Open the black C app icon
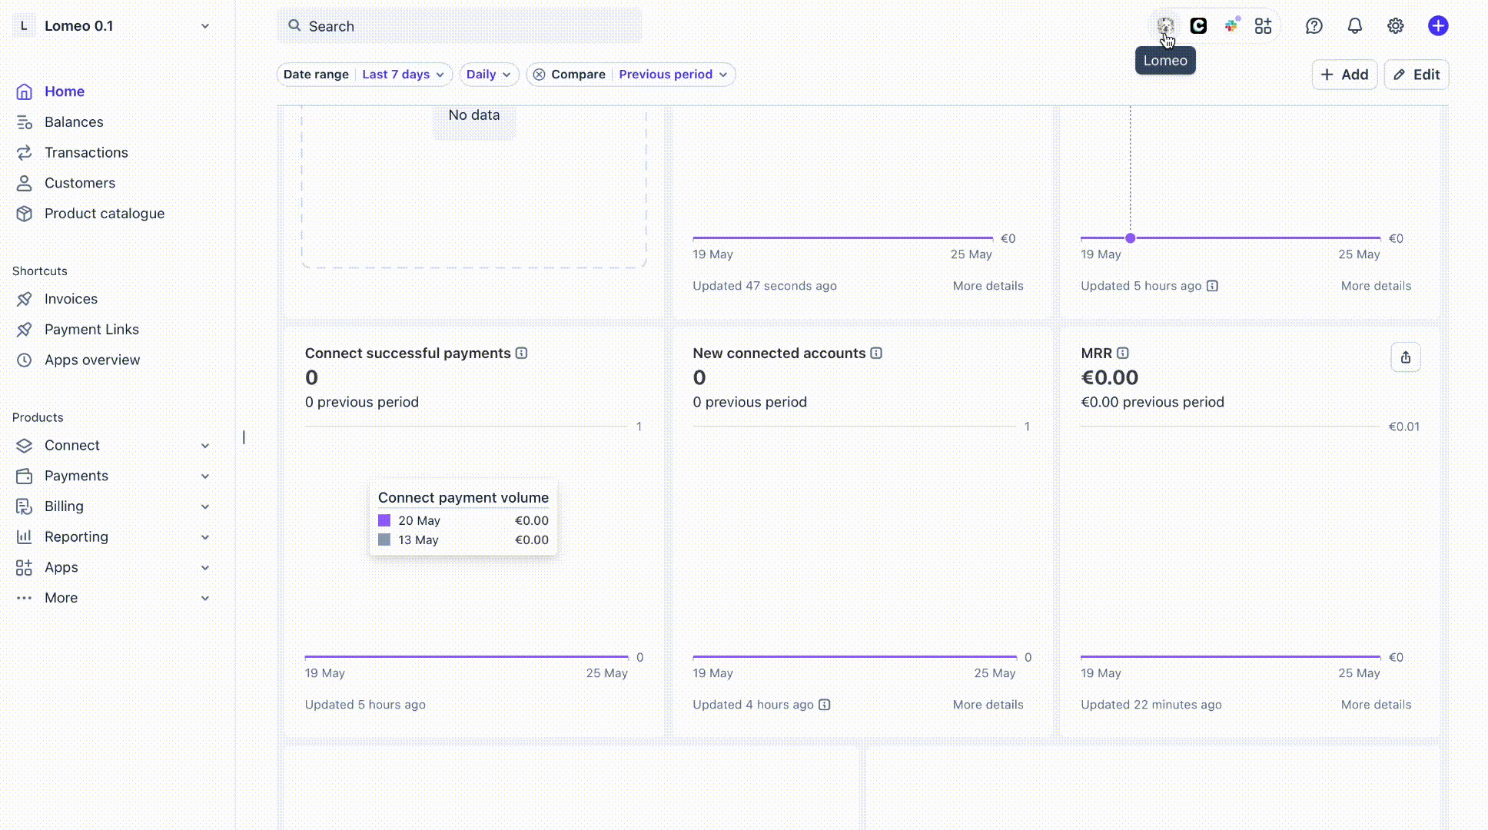 tap(1198, 26)
